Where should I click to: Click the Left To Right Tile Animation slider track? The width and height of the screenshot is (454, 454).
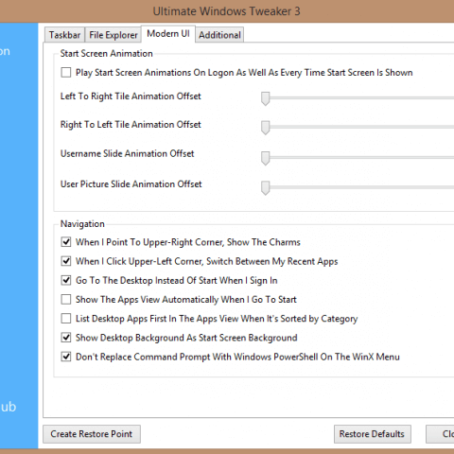359,98
